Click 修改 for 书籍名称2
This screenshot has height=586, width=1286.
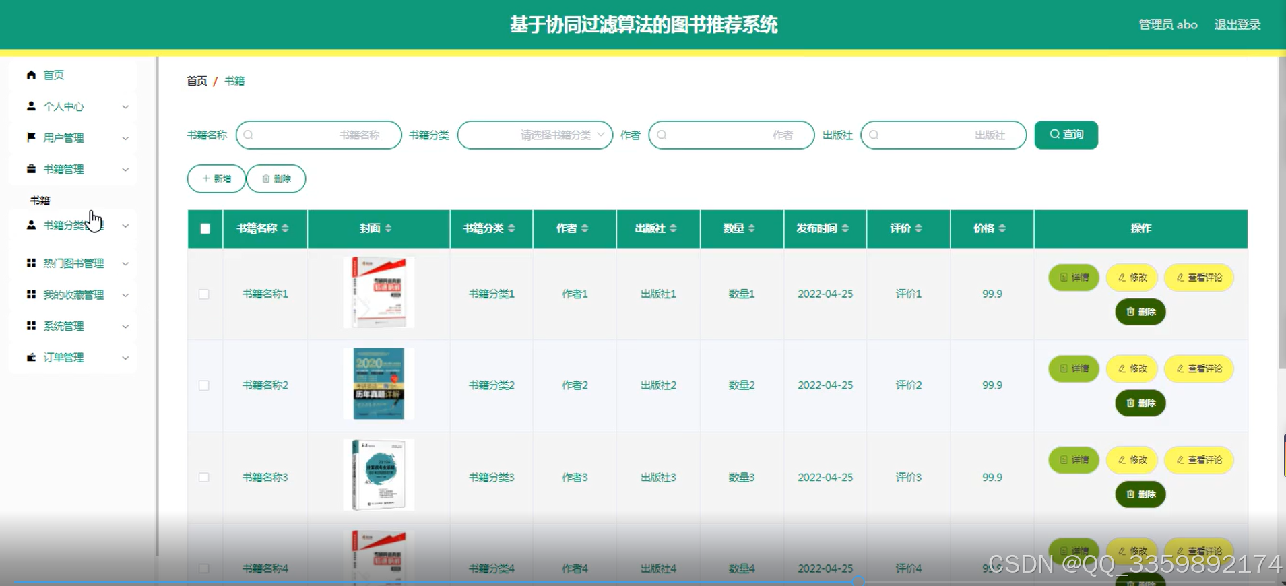pos(1132,368)
